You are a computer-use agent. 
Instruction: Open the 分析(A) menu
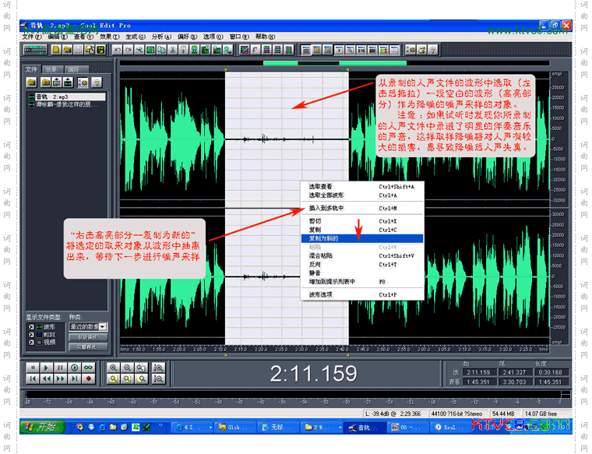(x=161, y=37)
